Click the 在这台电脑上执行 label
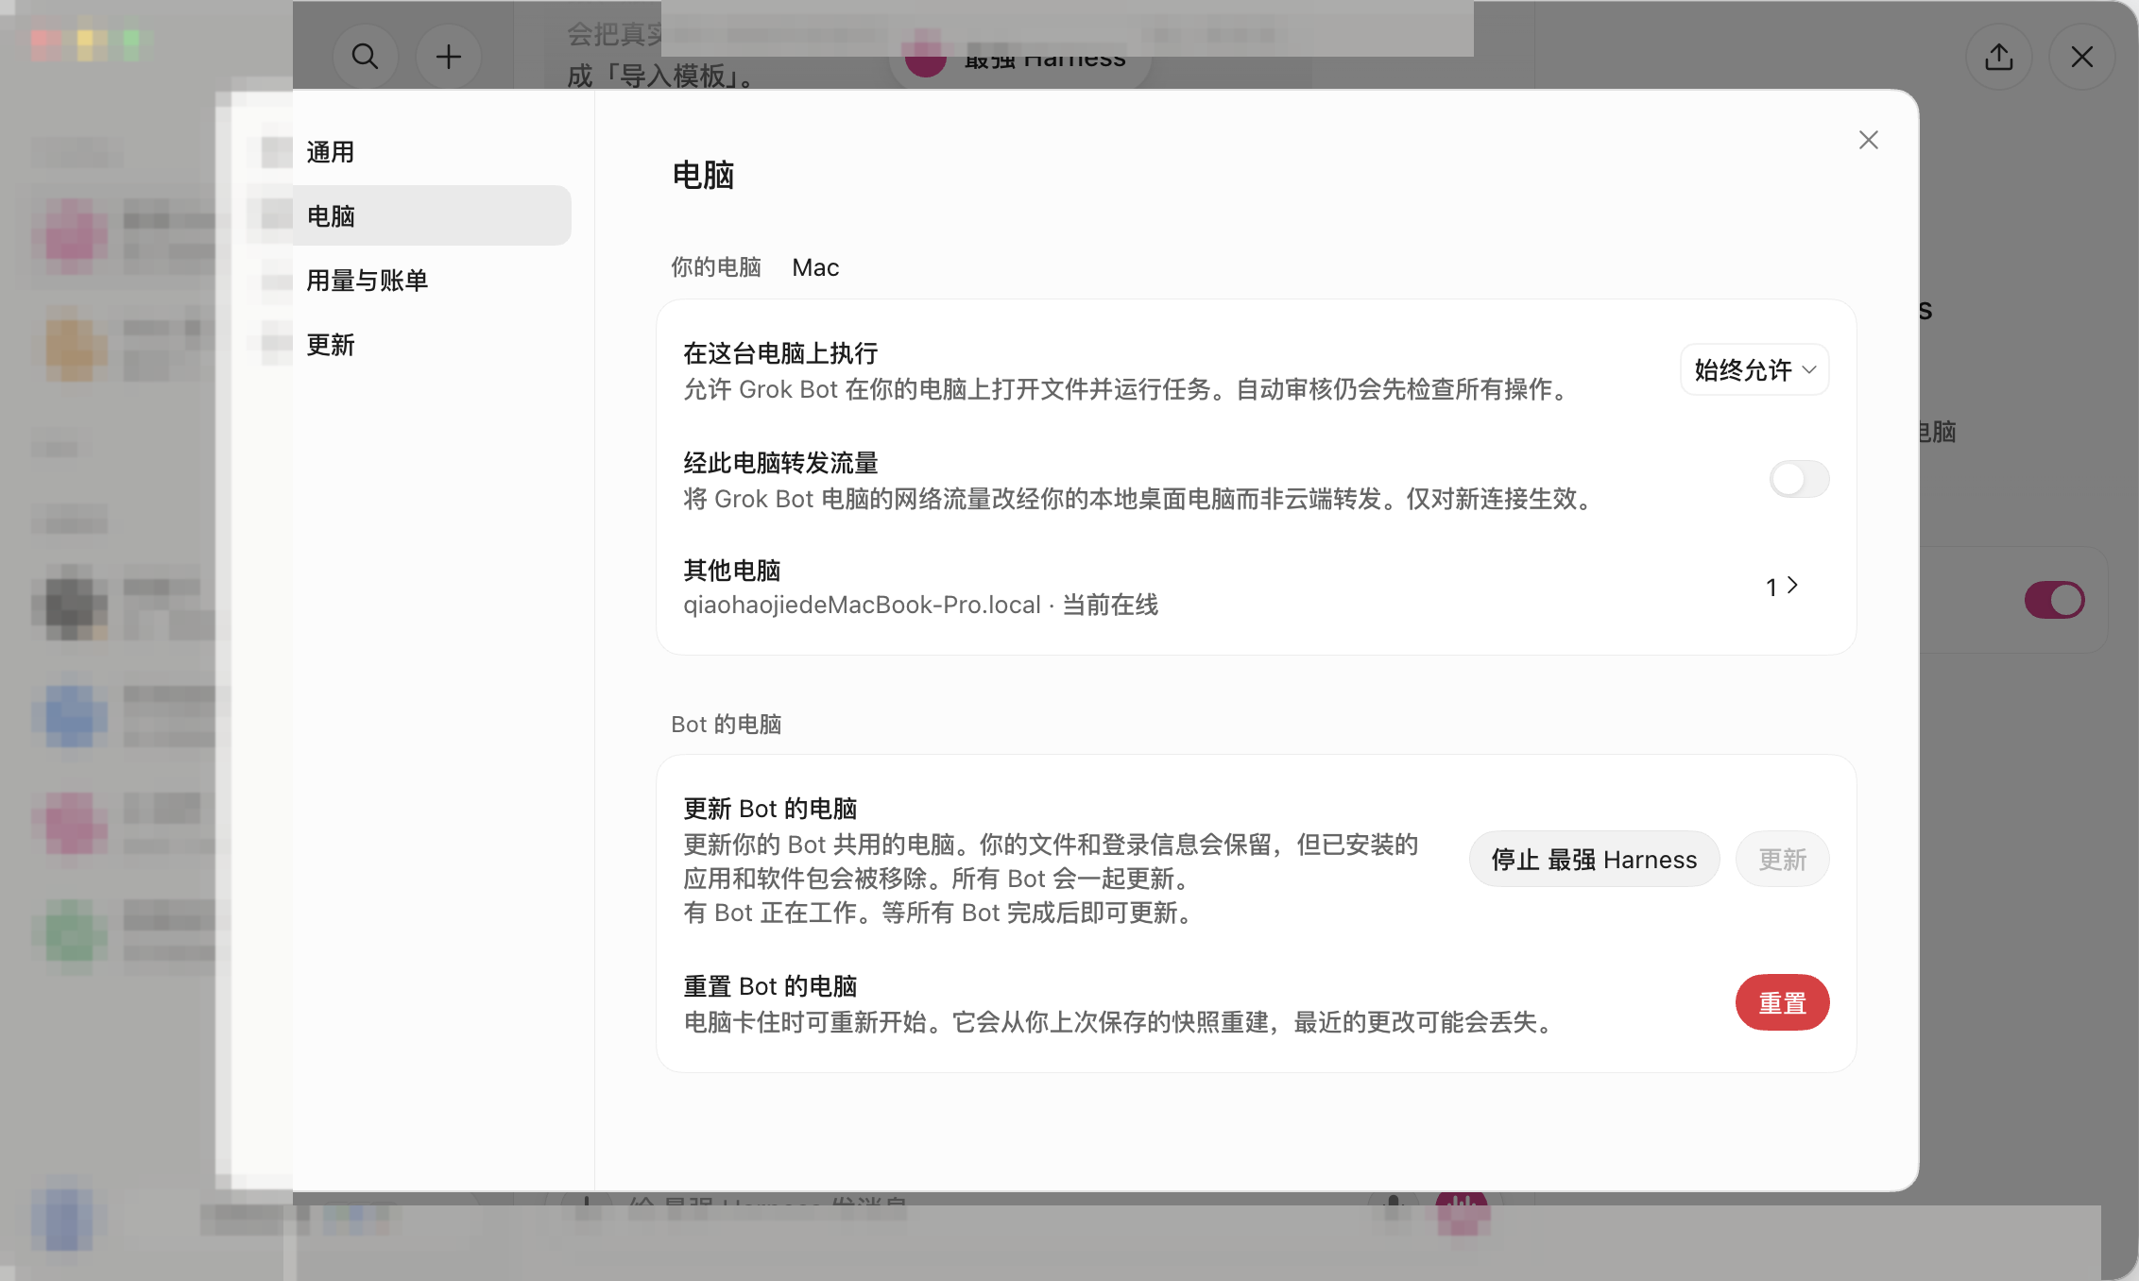This screenshot has width=2139, height=1281. [780, 353]
